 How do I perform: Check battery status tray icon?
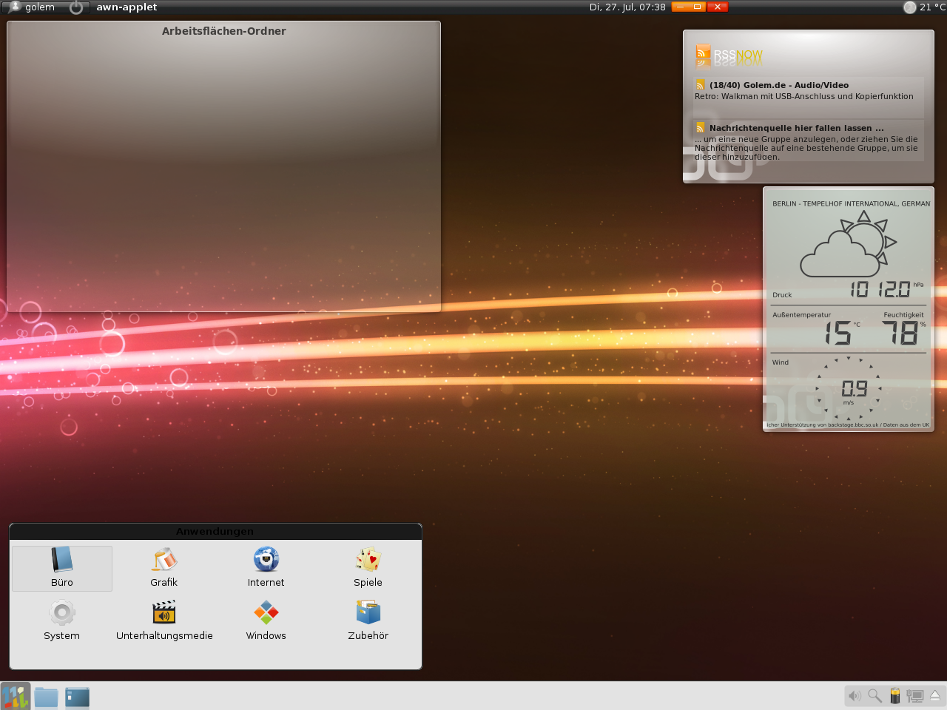coord(894,696)
